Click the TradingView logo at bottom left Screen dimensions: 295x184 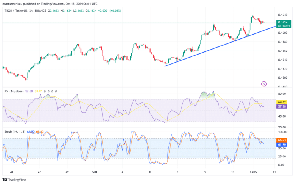pos(13,179)
